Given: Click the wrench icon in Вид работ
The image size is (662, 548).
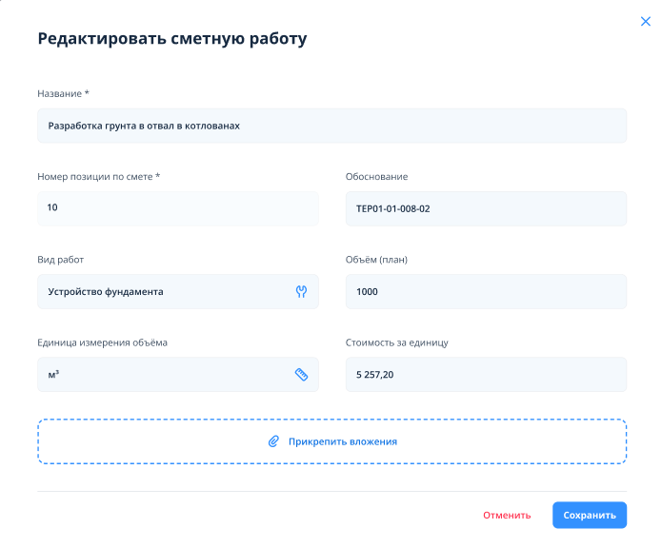Looking at the screenshot, I should coord(301,291).
